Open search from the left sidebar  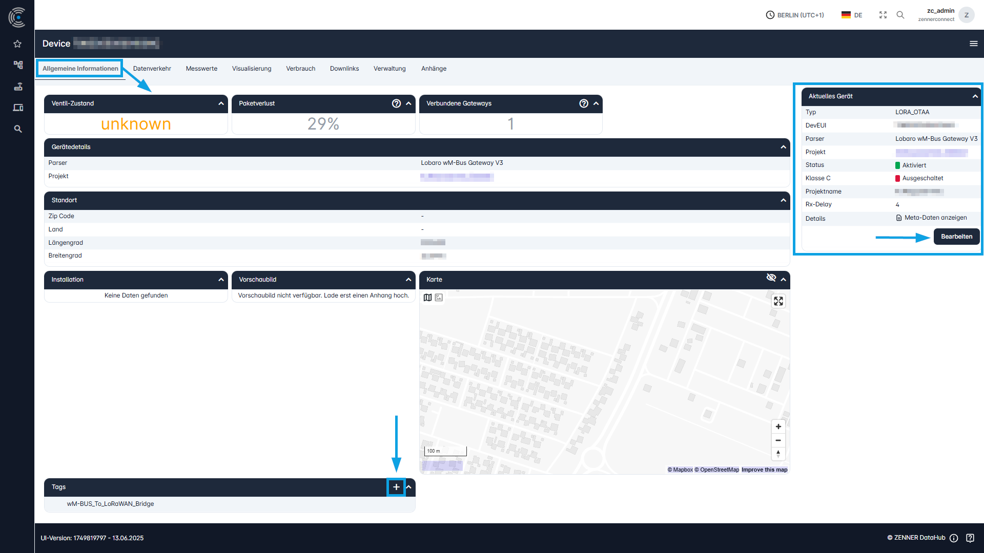click(17, 129)
